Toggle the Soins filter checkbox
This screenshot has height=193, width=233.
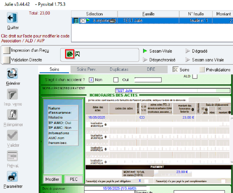coord(175,69)
